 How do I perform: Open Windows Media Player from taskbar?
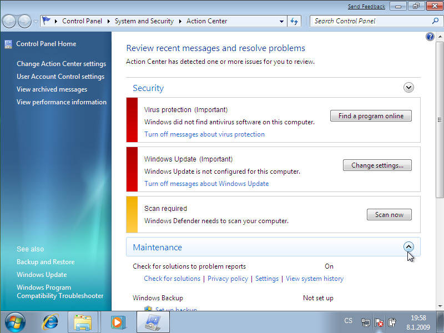[x=118, y=322]
